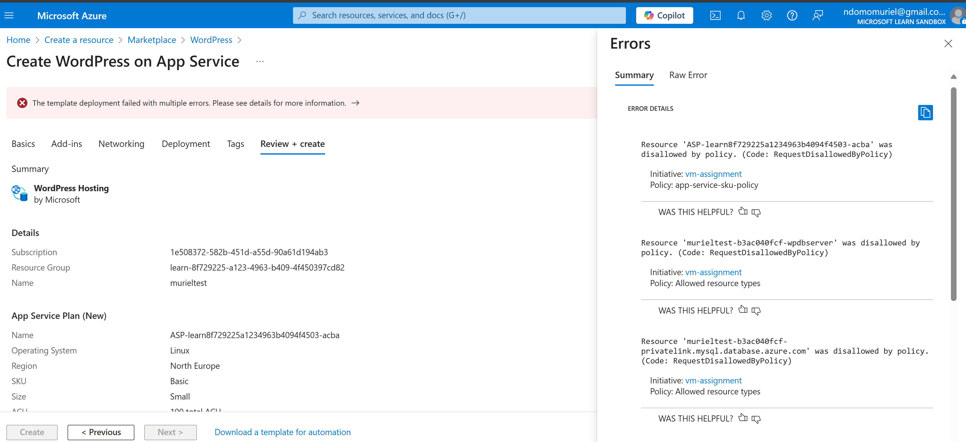Click the North Europe region value

(195, 366)
